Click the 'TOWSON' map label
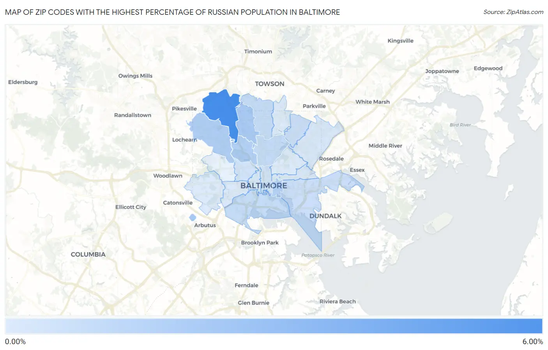This screenshot has width=548, height=350. point(270,84)
